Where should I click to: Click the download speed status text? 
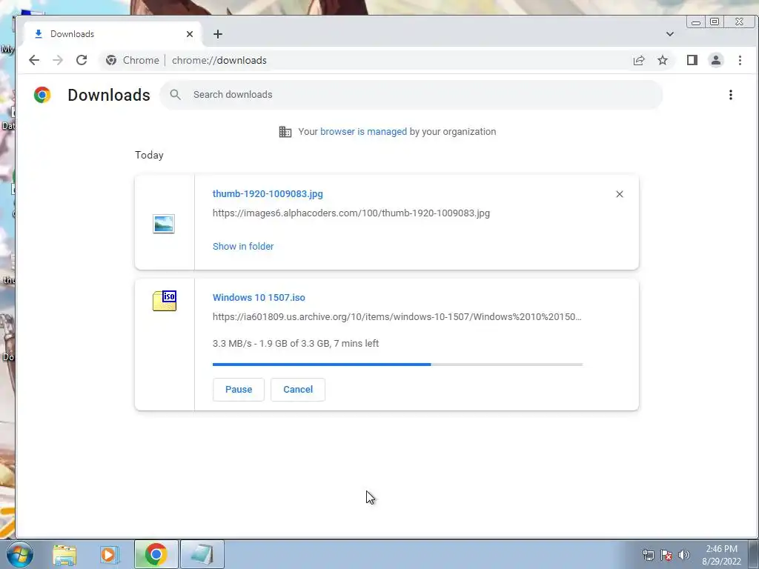[x=296, y=344]
